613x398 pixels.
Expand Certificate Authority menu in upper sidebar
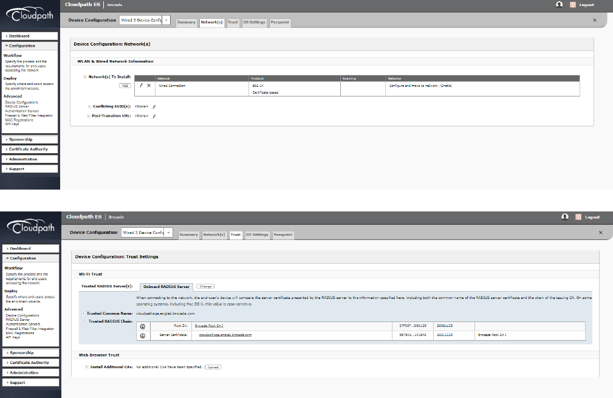30,149
